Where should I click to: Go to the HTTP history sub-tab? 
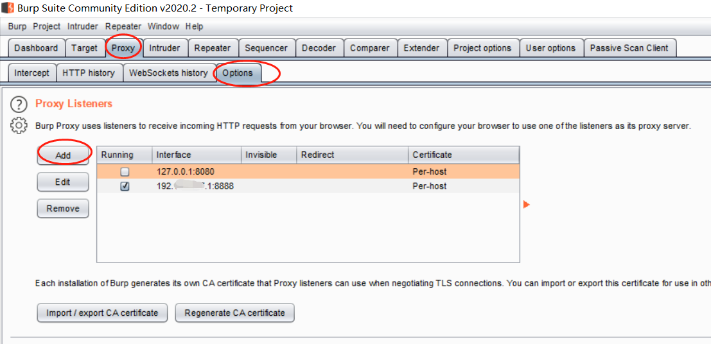89,73
